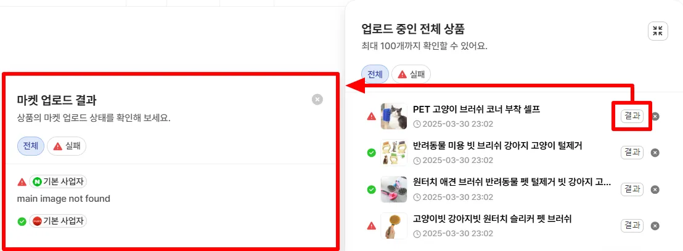Click the slicker brush product thumbnail
Viewport: 683px width, 251px height.
[x=394, y=226]
